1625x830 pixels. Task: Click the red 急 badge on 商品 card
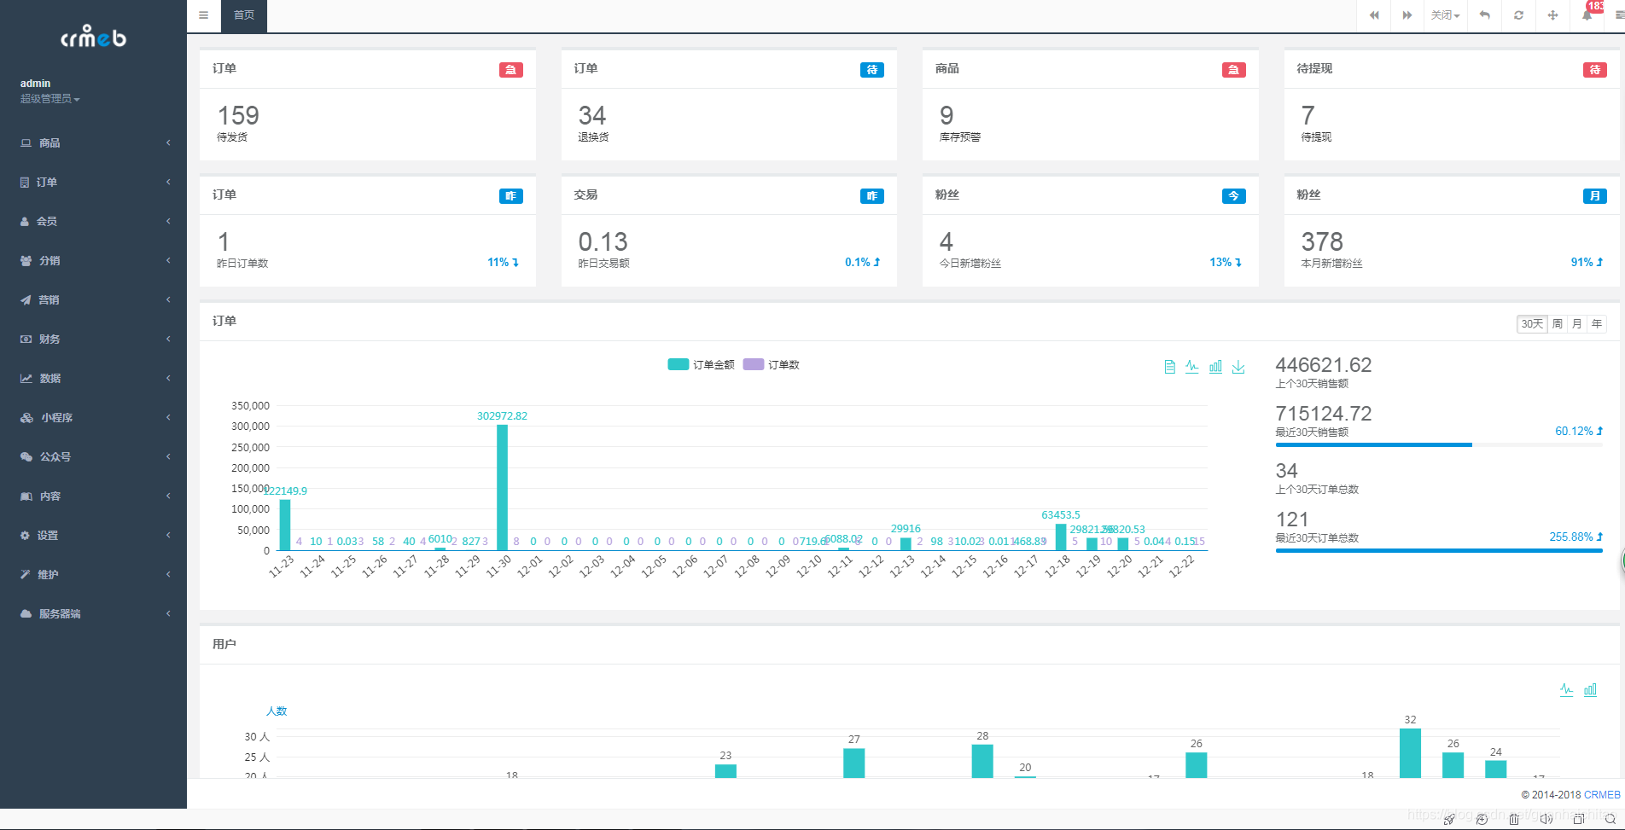(1233, 70)
